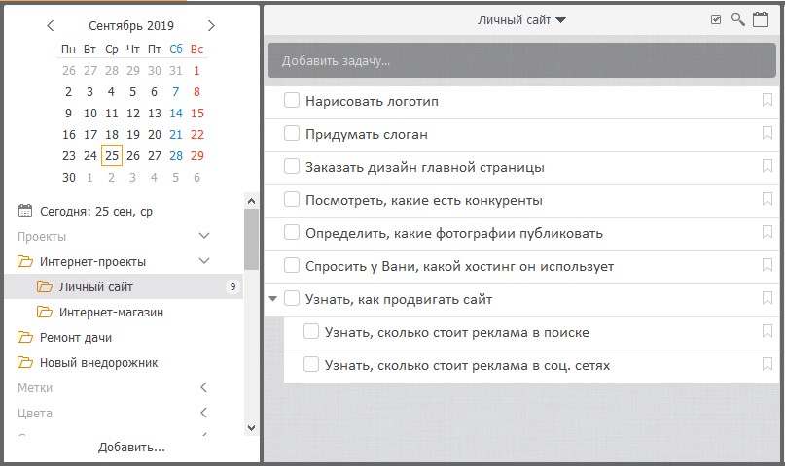Expand the Цвета section chevron
The height and width of the screenshot is (466, 785).
click(x=203, y=413)
